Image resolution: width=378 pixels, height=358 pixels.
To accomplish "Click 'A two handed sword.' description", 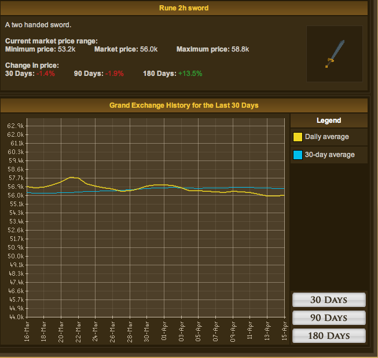I will coord(38,25).
